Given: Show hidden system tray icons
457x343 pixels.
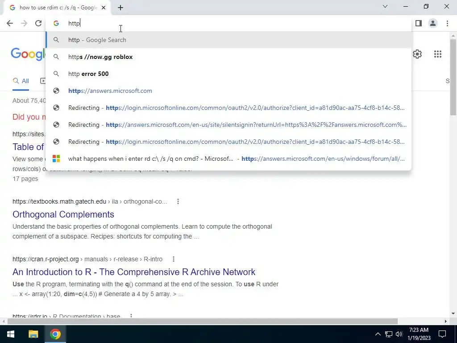Looking at the screenshot, I should [378, 334].
